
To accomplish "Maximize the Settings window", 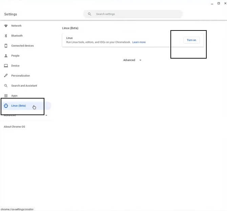I will tap(219, 3).
